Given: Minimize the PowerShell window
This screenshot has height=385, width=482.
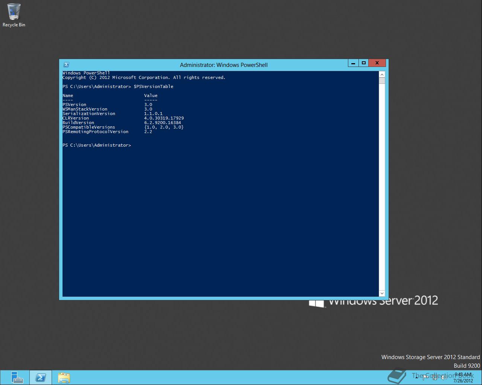Looking at the screenshot, I should coord(353,63).
